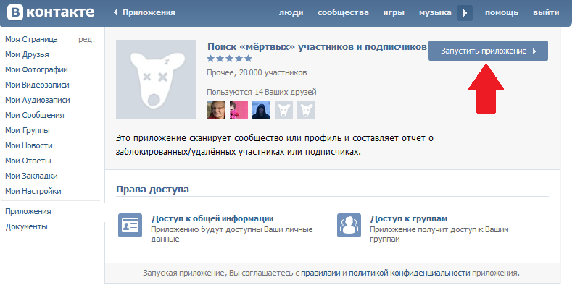Click the large dead-dog app image

pos(156,80)
